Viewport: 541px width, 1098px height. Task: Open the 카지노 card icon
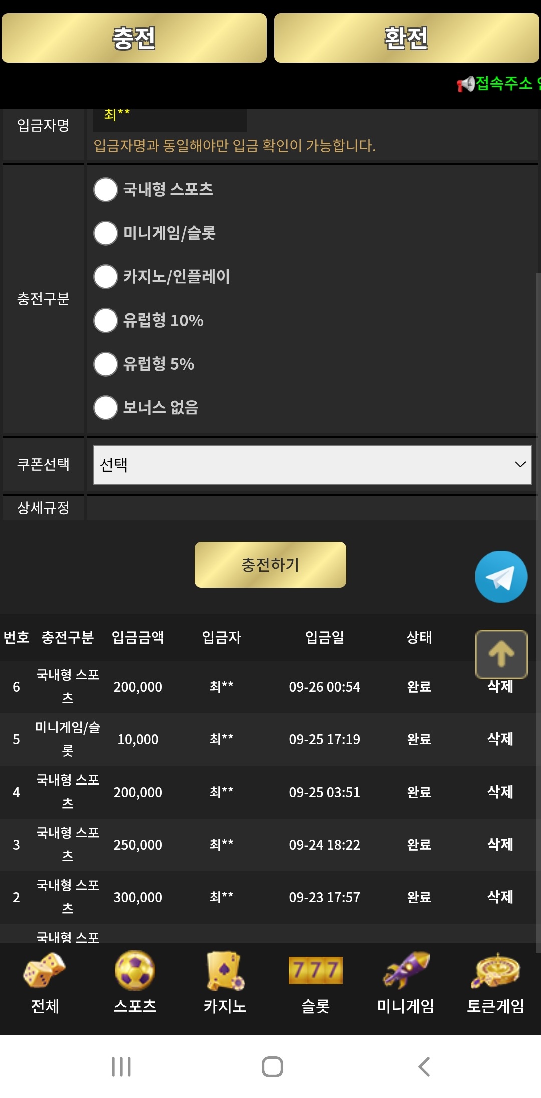(x=225, y=970)
